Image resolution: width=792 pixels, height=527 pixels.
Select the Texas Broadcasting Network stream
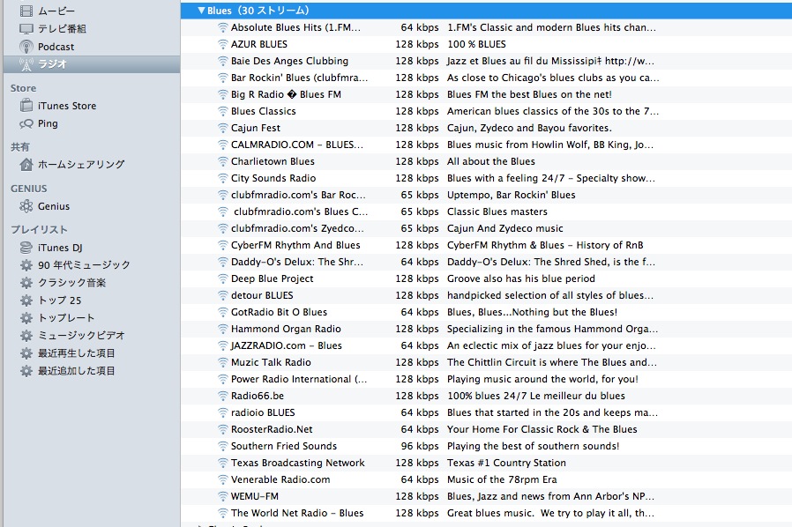297,463
